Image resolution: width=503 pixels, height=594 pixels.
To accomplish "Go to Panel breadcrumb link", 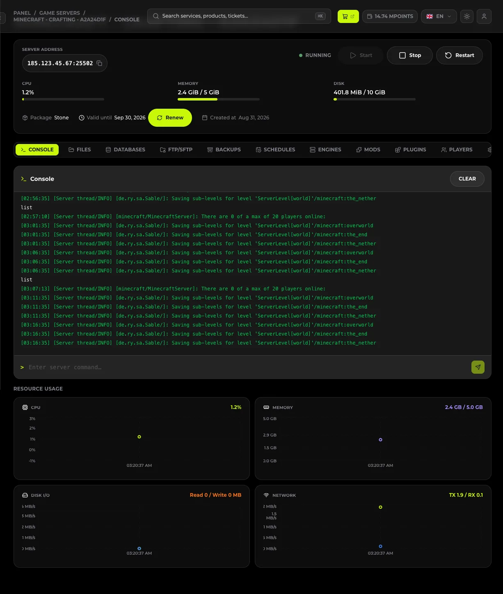I will pyautogui.click(x=22, y=13).
